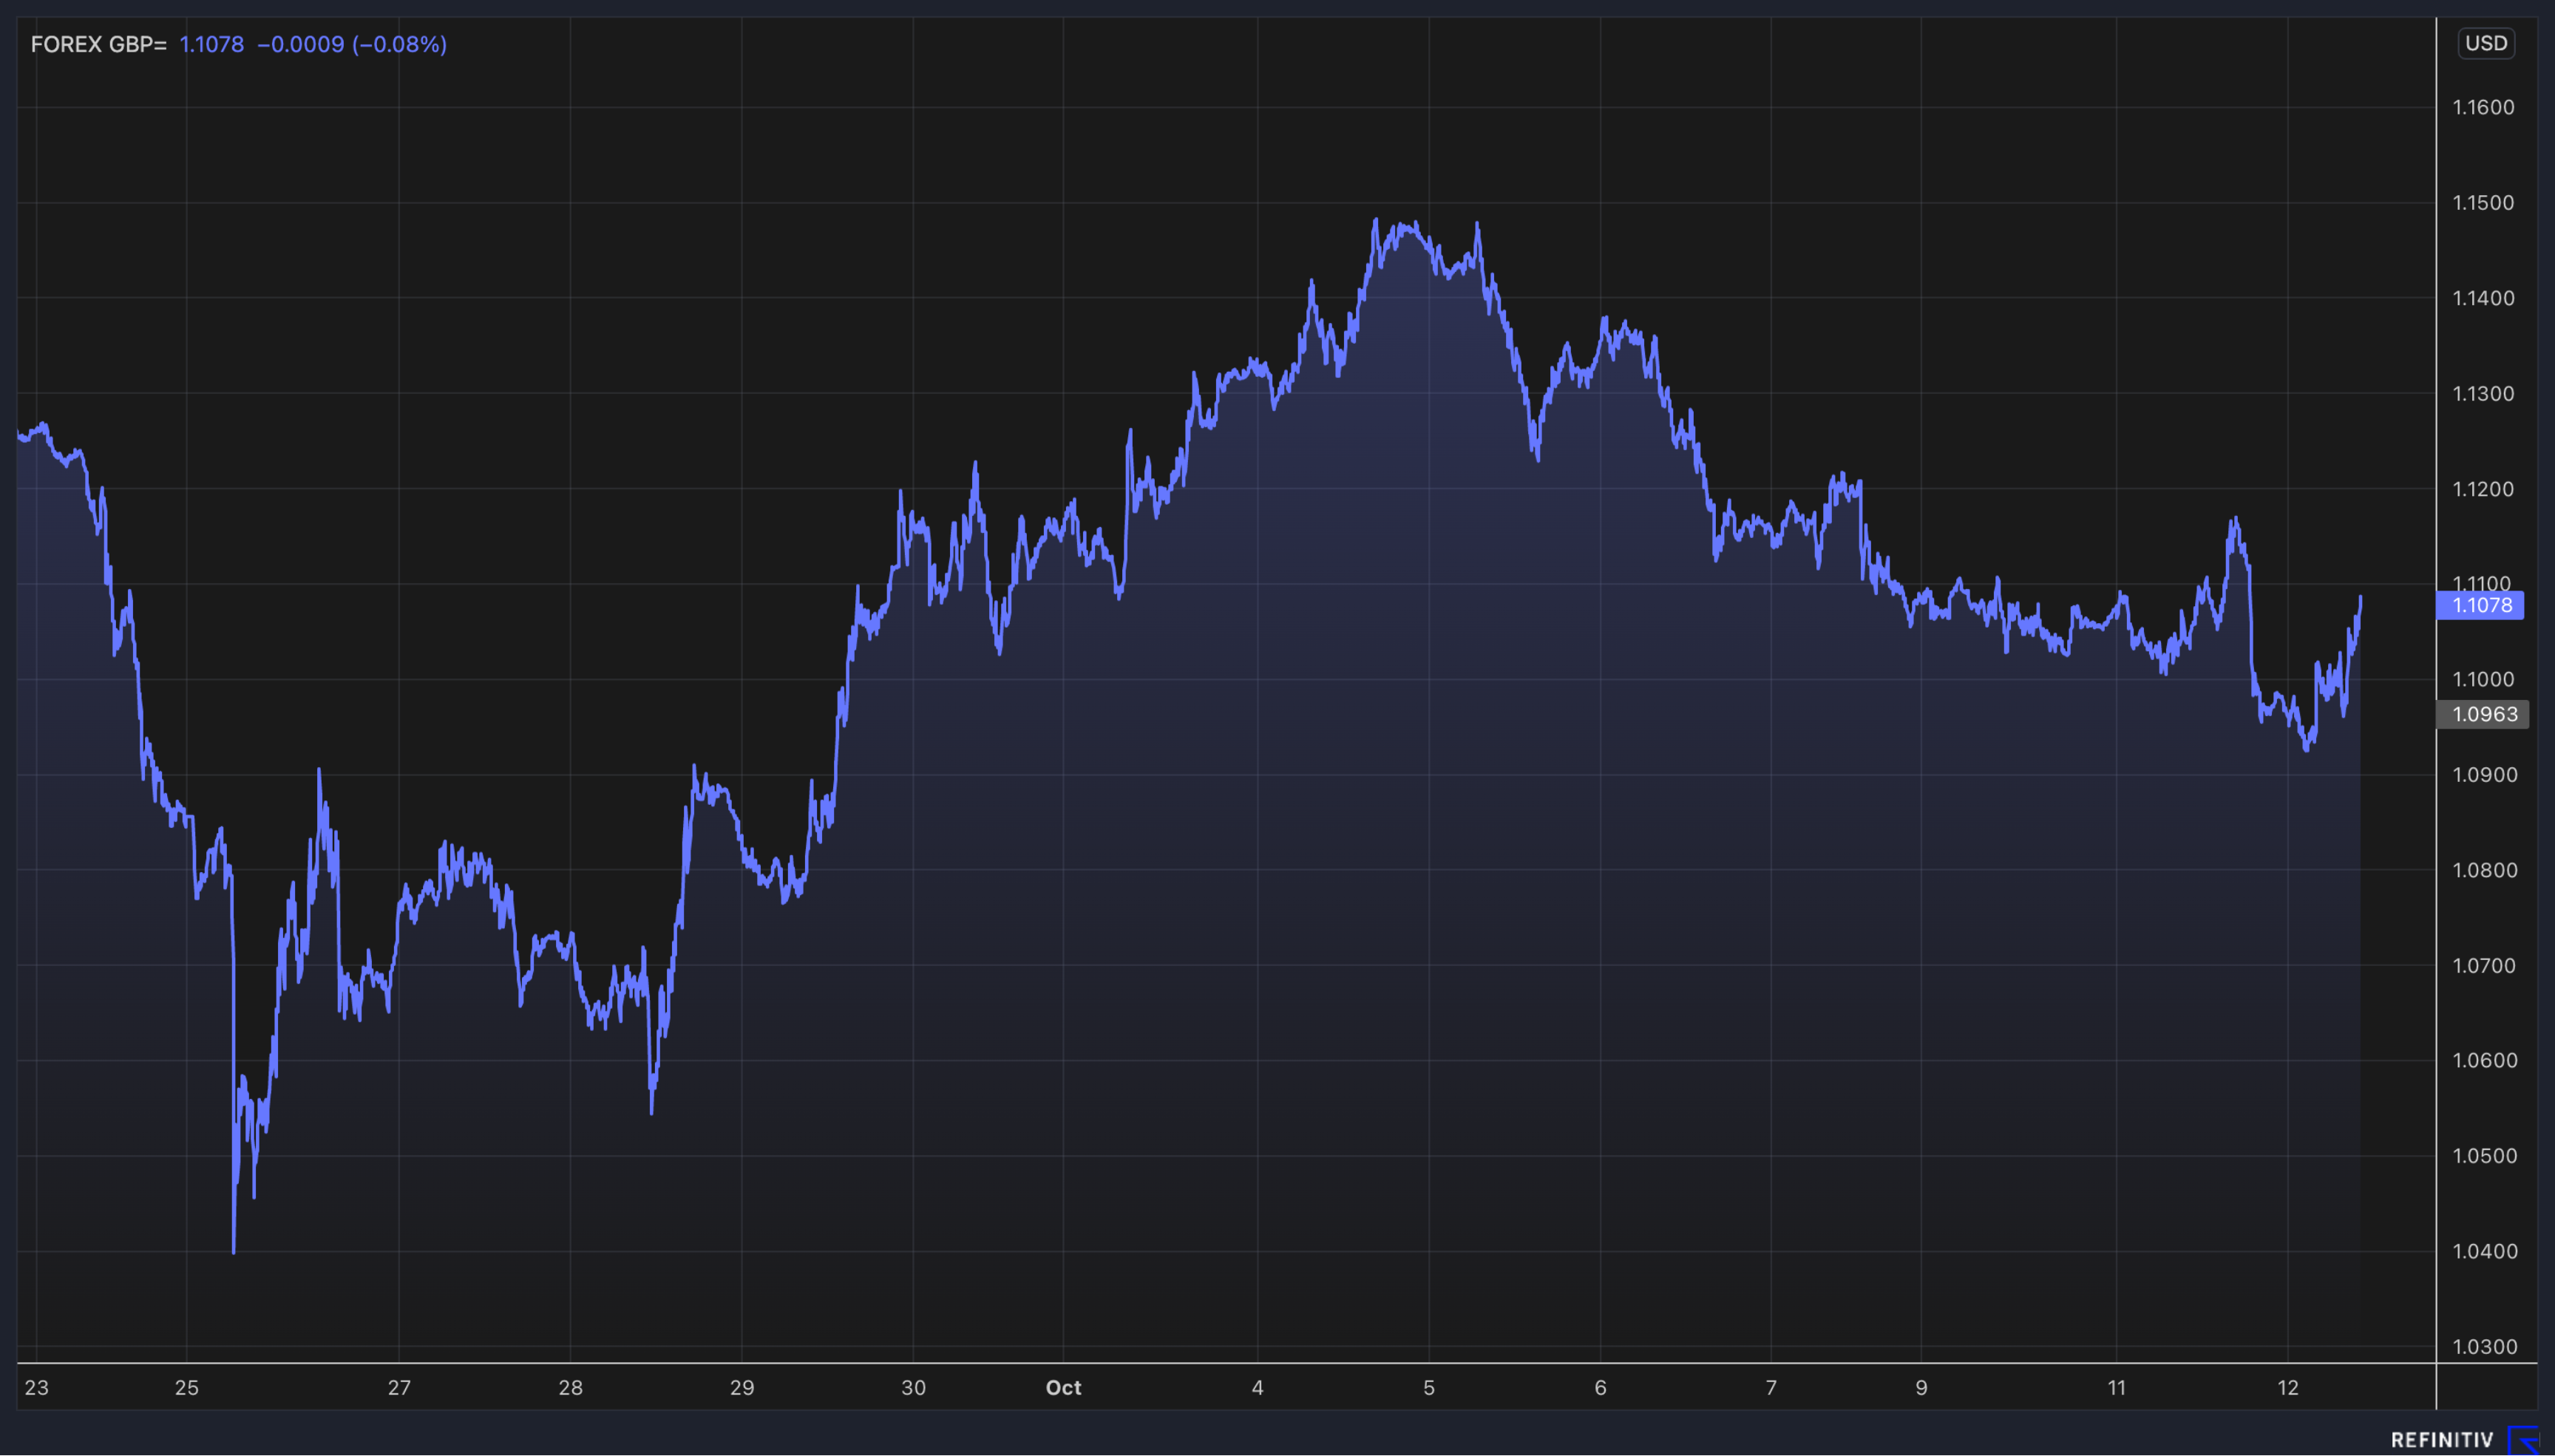Click the FOREX GBP= instrument label
Screen dimensions: 2555x1456
point(98,44)
